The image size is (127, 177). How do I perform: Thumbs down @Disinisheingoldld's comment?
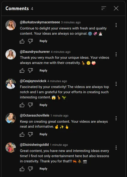30,169
